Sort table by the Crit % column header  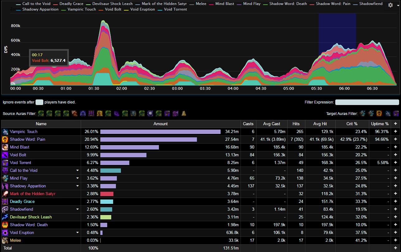pos(352,124)
